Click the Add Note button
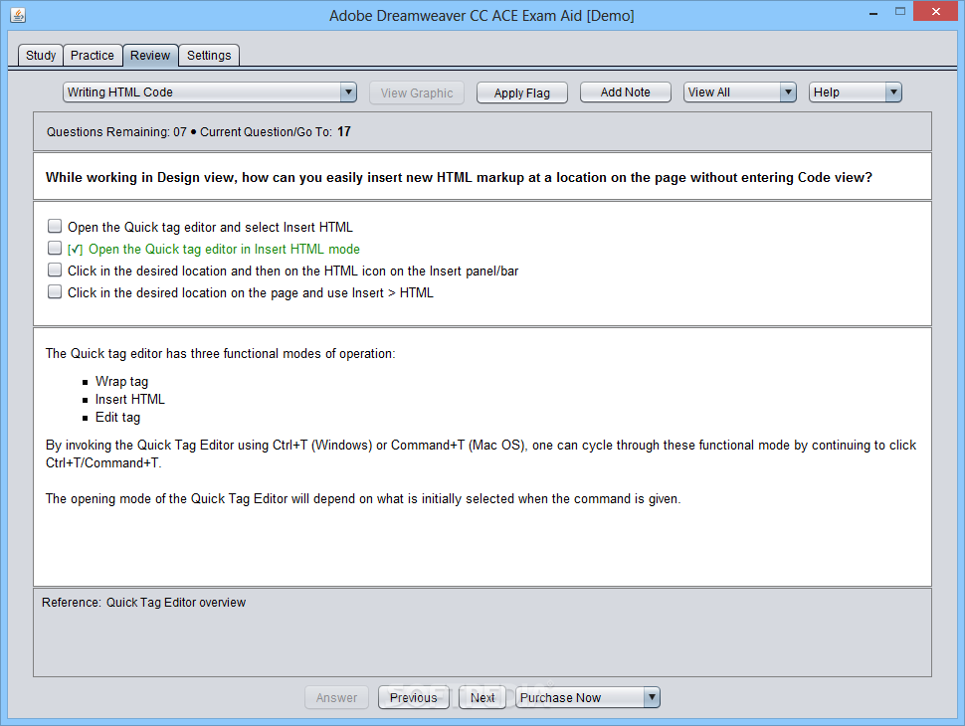 (x=626, y=92)
